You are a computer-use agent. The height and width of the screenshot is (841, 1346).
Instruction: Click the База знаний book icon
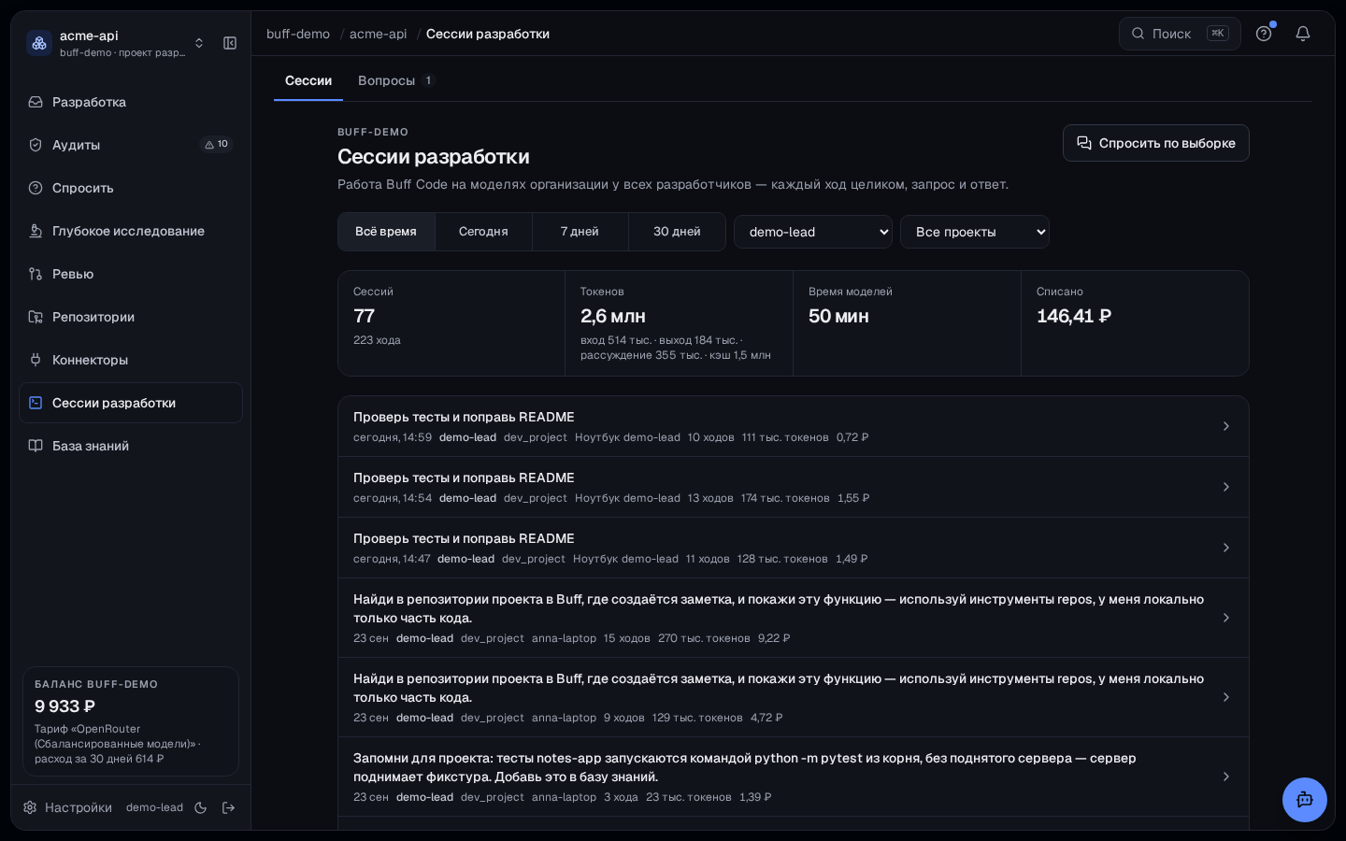coord(36,446)
